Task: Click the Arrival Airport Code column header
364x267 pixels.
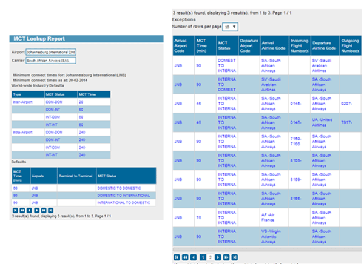Action: tap(183, 45)
